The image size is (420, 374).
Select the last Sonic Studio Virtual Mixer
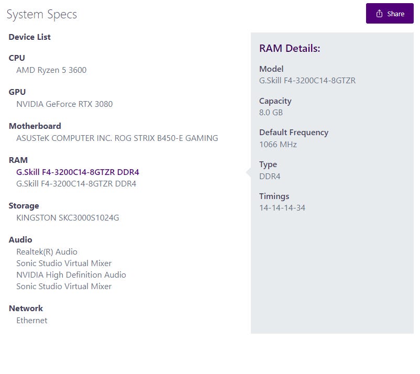point(64,286)
